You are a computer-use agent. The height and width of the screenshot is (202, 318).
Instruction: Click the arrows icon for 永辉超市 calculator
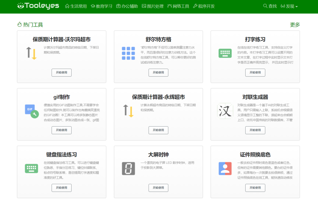click(128, 111)
